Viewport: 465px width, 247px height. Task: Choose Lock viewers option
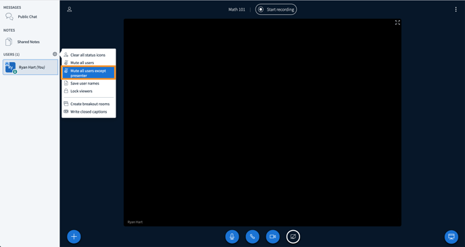click(x=89, y=91)
